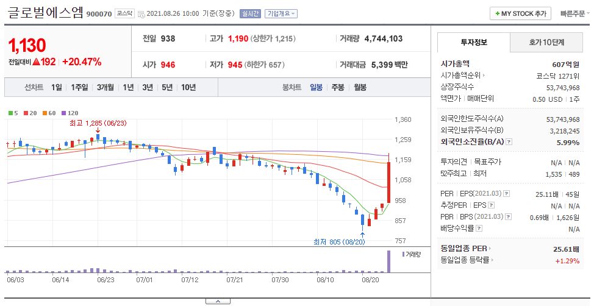The image size is (594, 306).
Task: Open help icon for PER EPS row
Action: (507, 193)
